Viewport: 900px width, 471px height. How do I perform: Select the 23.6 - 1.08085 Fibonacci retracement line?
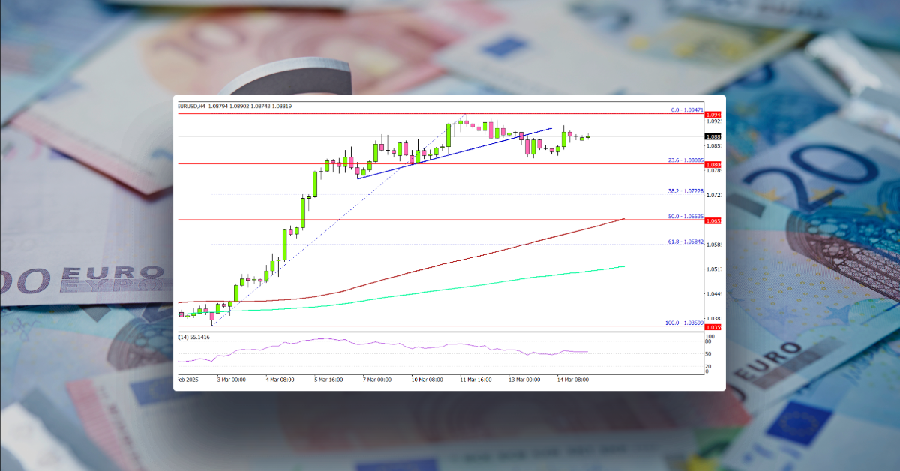coord(450,163)
